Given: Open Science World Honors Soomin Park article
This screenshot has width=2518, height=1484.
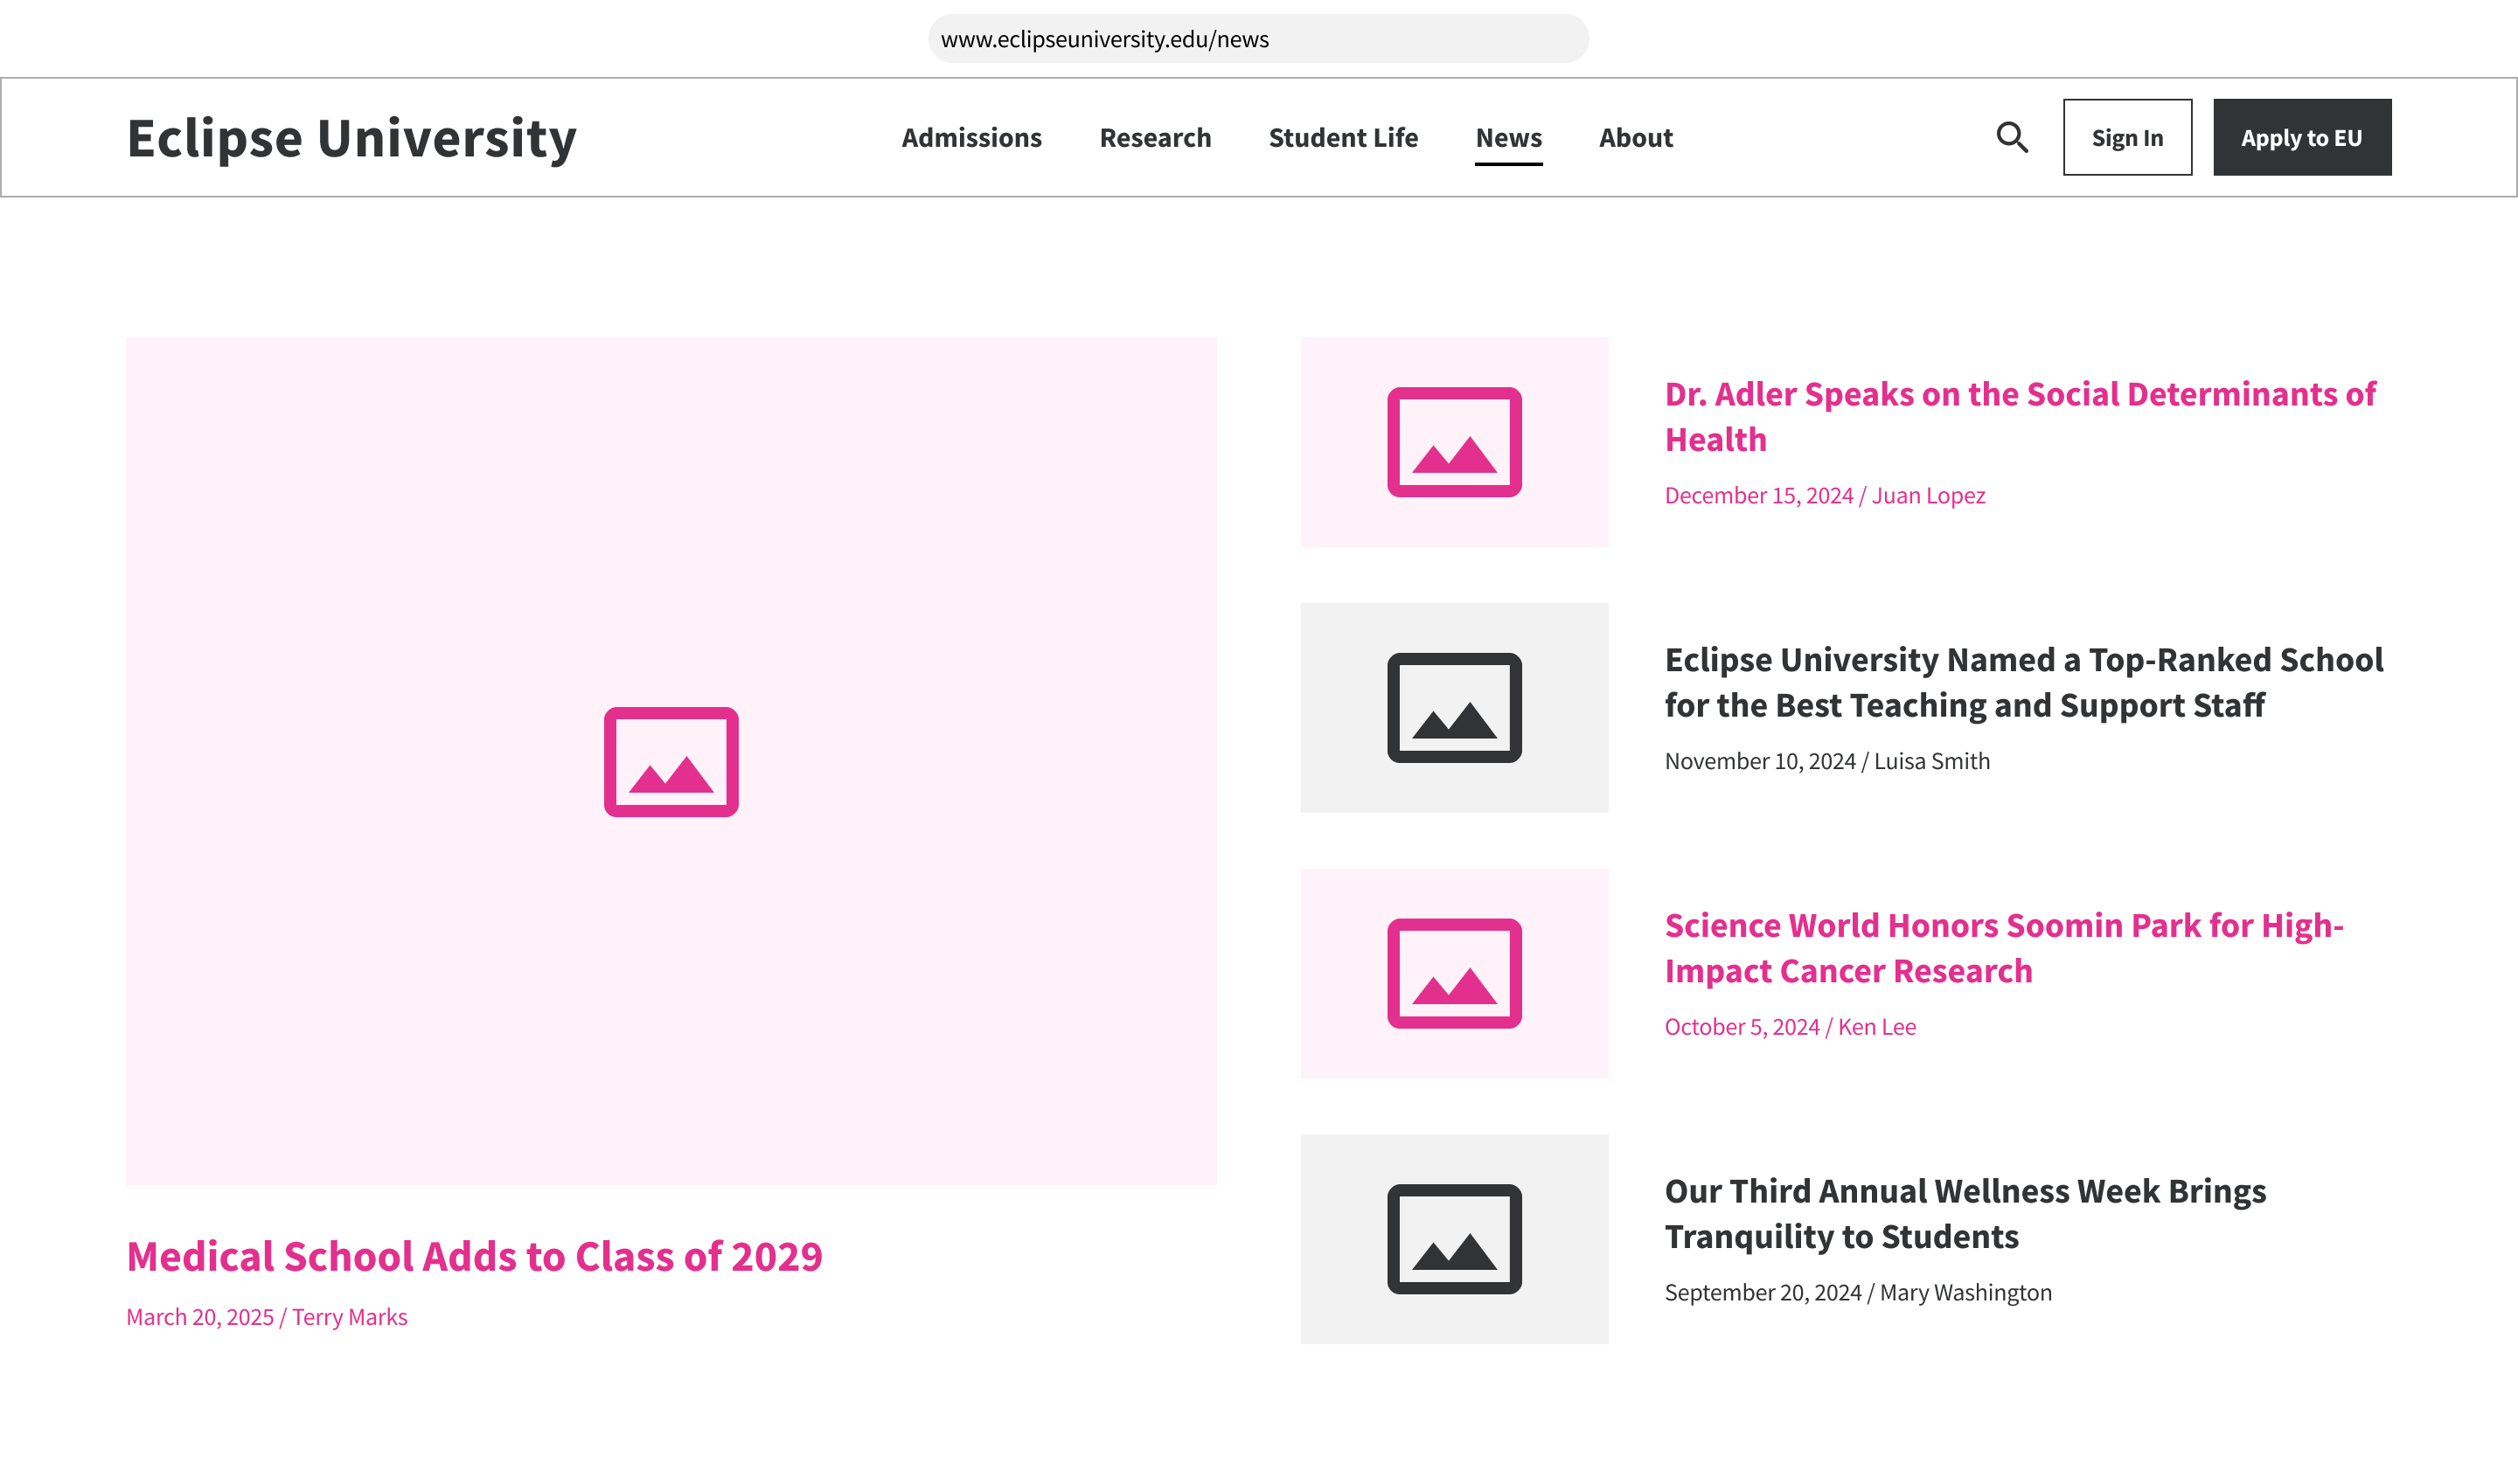Looking at the screenshot, I should pos(2004,947).
